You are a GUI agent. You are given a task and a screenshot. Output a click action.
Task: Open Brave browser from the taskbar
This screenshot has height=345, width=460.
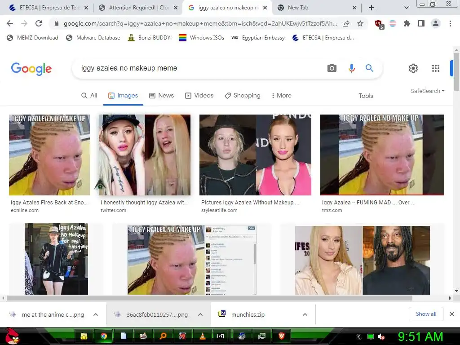(282, 336)
